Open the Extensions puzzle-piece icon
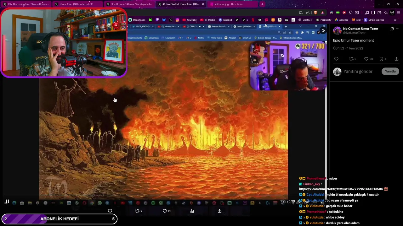The width and height of the screenshot is (403, 226). coord(350,13)
